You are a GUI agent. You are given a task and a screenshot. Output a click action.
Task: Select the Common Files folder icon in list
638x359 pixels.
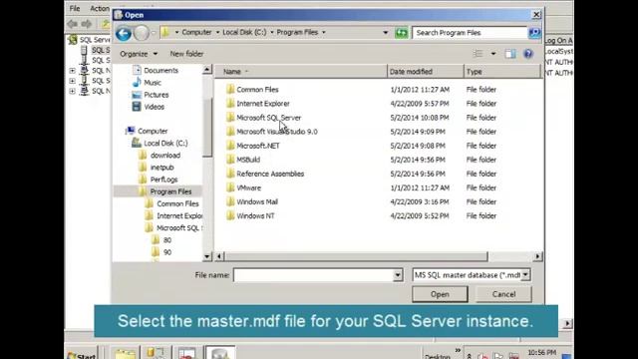coord(230,89)
